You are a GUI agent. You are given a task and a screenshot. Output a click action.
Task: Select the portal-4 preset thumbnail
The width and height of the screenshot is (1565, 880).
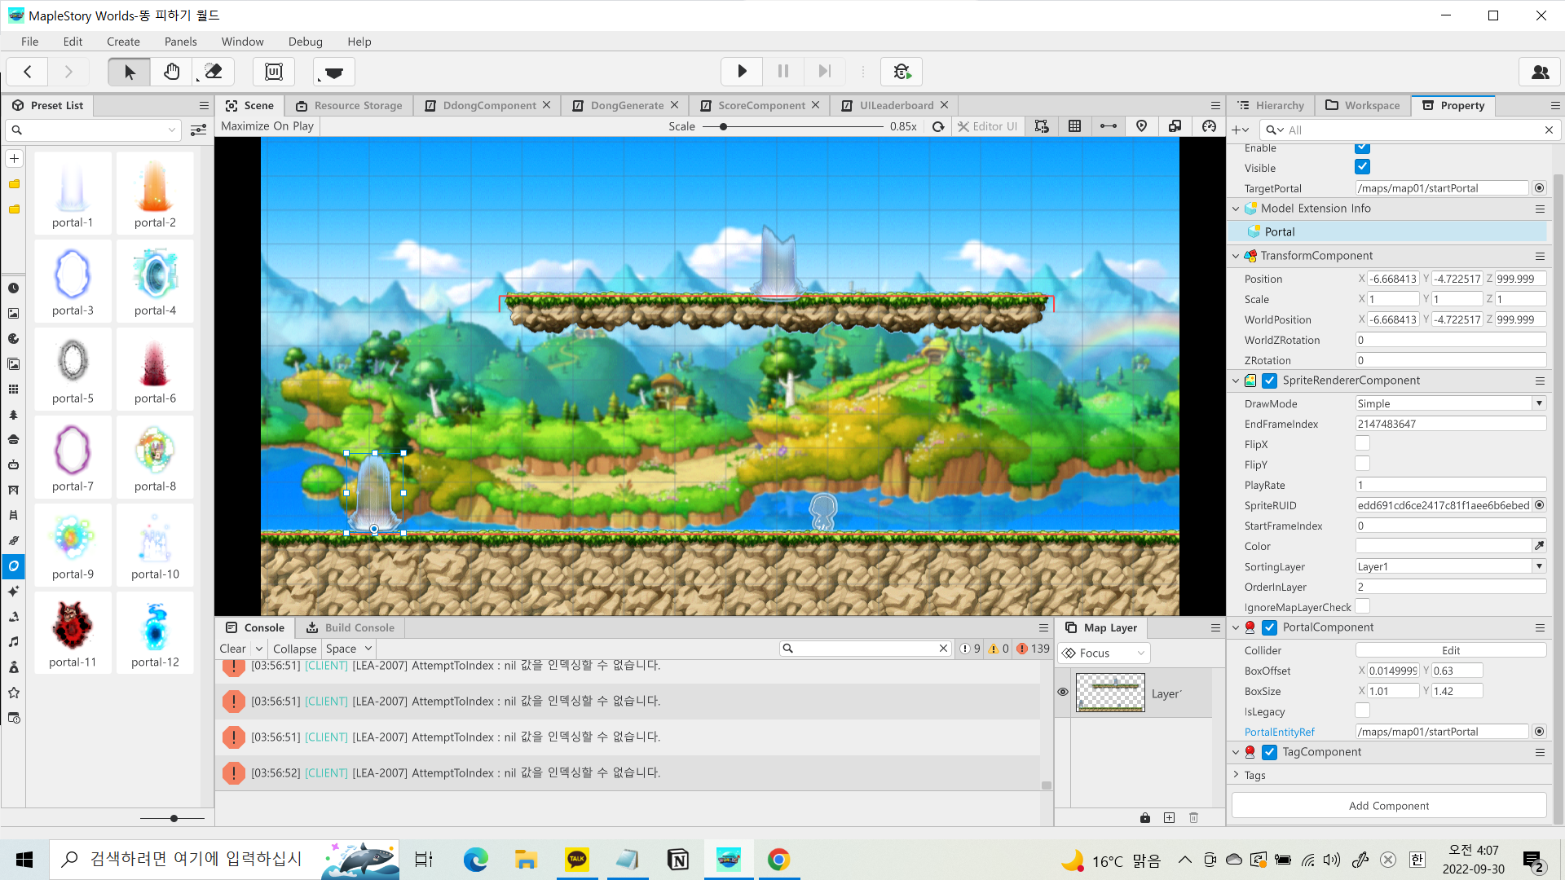155,279
